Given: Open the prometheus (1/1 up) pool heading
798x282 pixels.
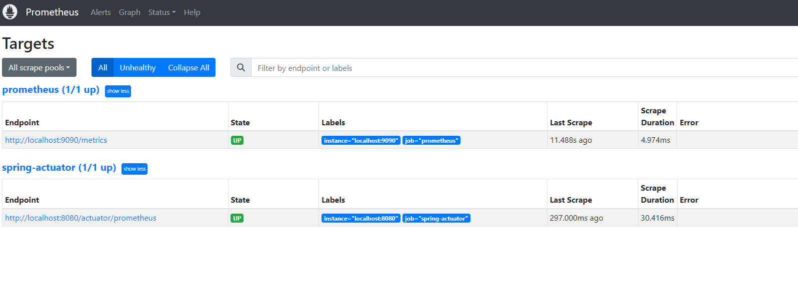Looking at the screenshot, I should 50,90.
